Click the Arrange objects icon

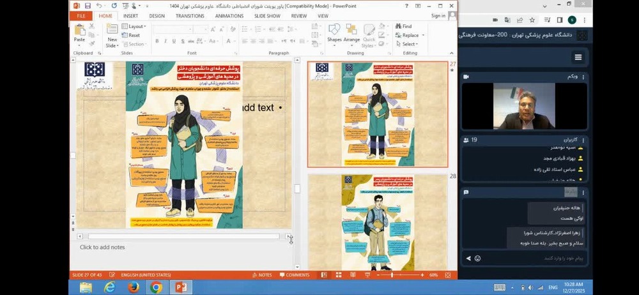point(351,31)
